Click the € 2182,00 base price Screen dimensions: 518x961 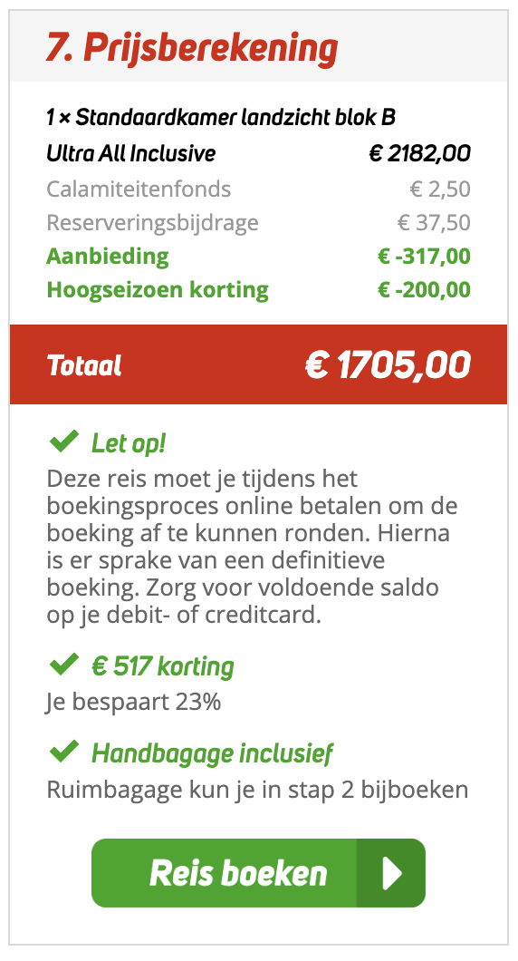point(419,154)
